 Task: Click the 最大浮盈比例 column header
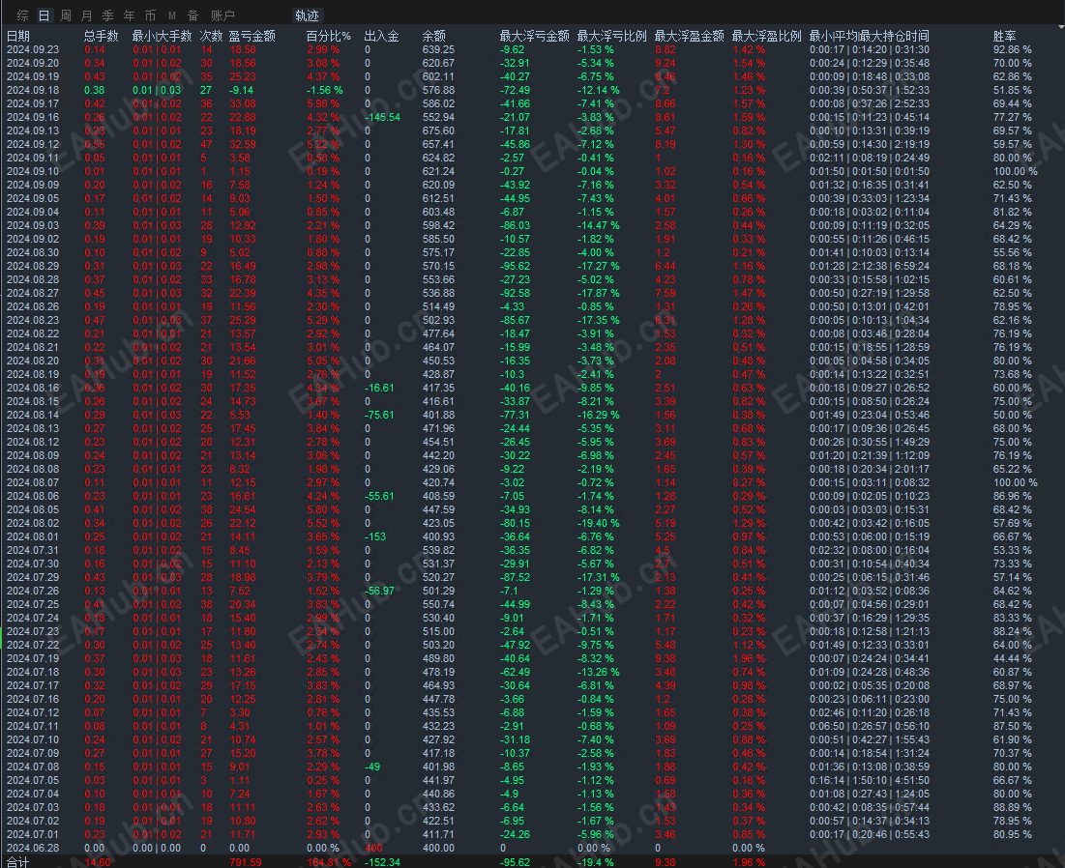(767, 36)
